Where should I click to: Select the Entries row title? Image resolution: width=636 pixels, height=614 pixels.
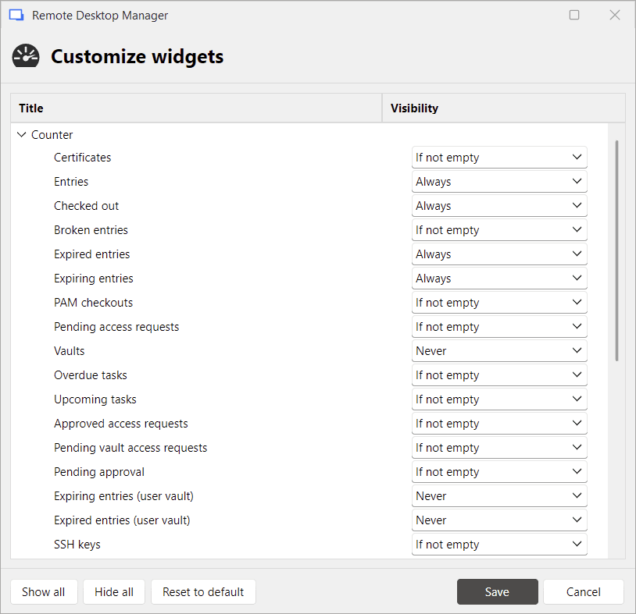pos(71,181)
